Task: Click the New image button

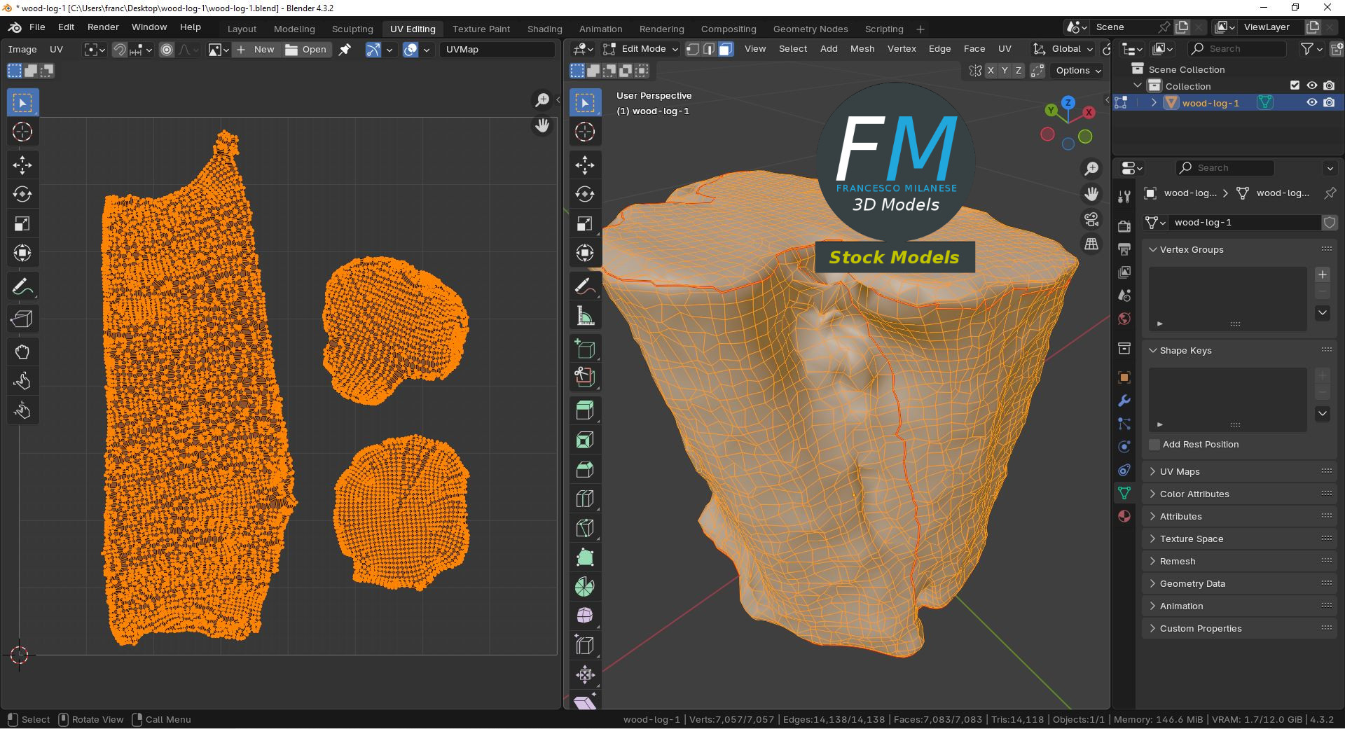Action: coord(256,50)
